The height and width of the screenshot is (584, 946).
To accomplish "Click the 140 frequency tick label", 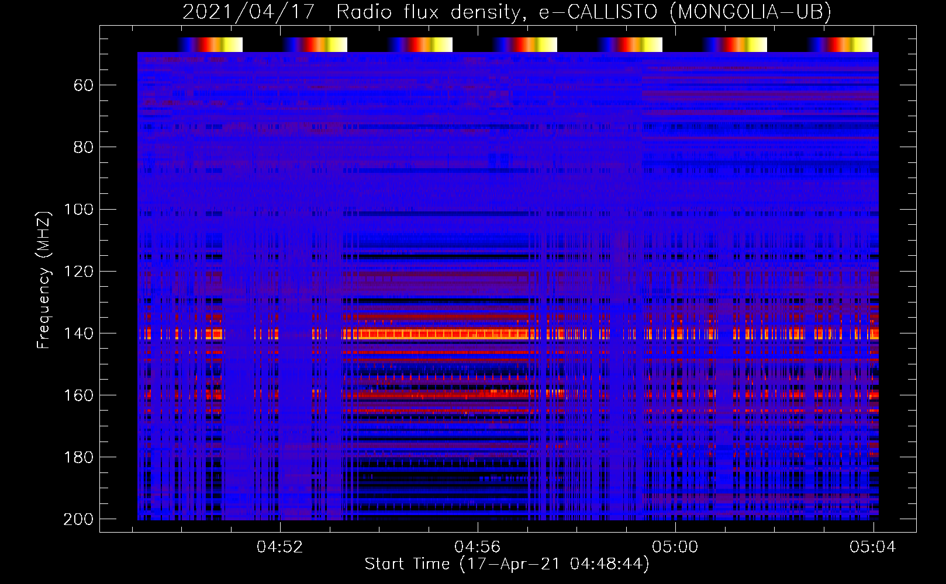I will (x=78, y=333).
